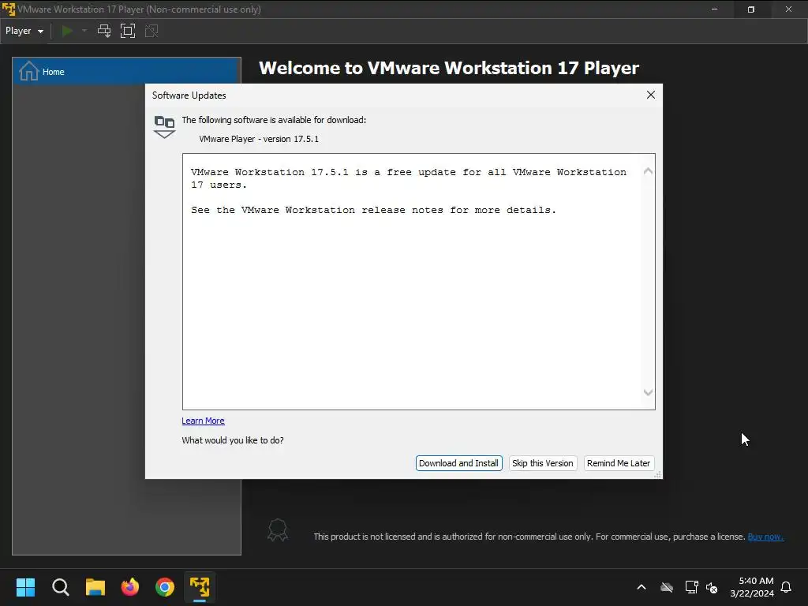Click the network display tray icon

click(x=691, y=587)
